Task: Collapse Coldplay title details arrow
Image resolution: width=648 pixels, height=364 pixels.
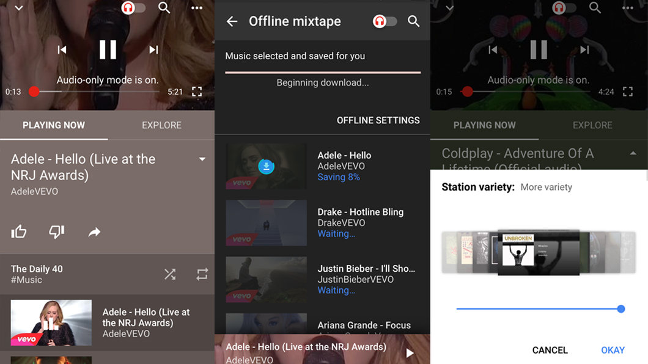Action: click(633, 153)
